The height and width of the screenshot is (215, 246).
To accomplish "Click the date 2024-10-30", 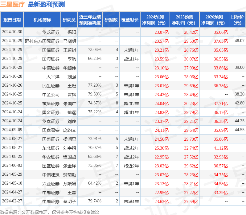I will (12, 32).
